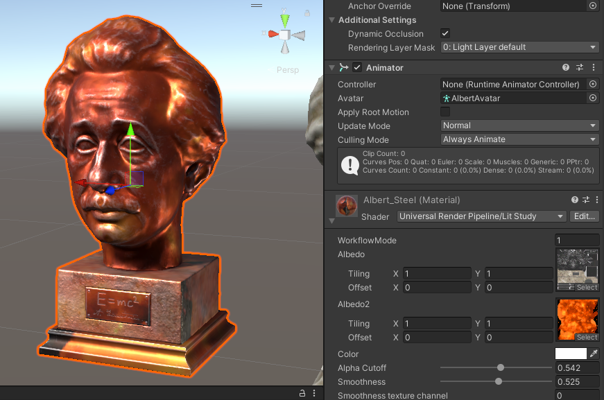The width and height of the screenshot is (604, 400).
Task: Click the AlbertAvatar field
Action: pos(515,98)
